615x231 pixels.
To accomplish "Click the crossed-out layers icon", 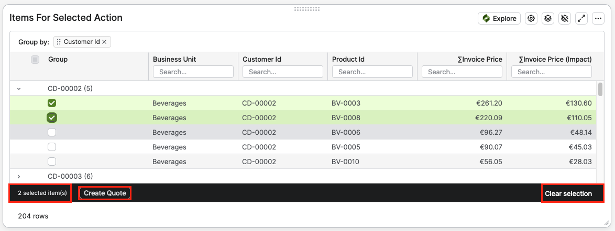I will coord(564,18).
